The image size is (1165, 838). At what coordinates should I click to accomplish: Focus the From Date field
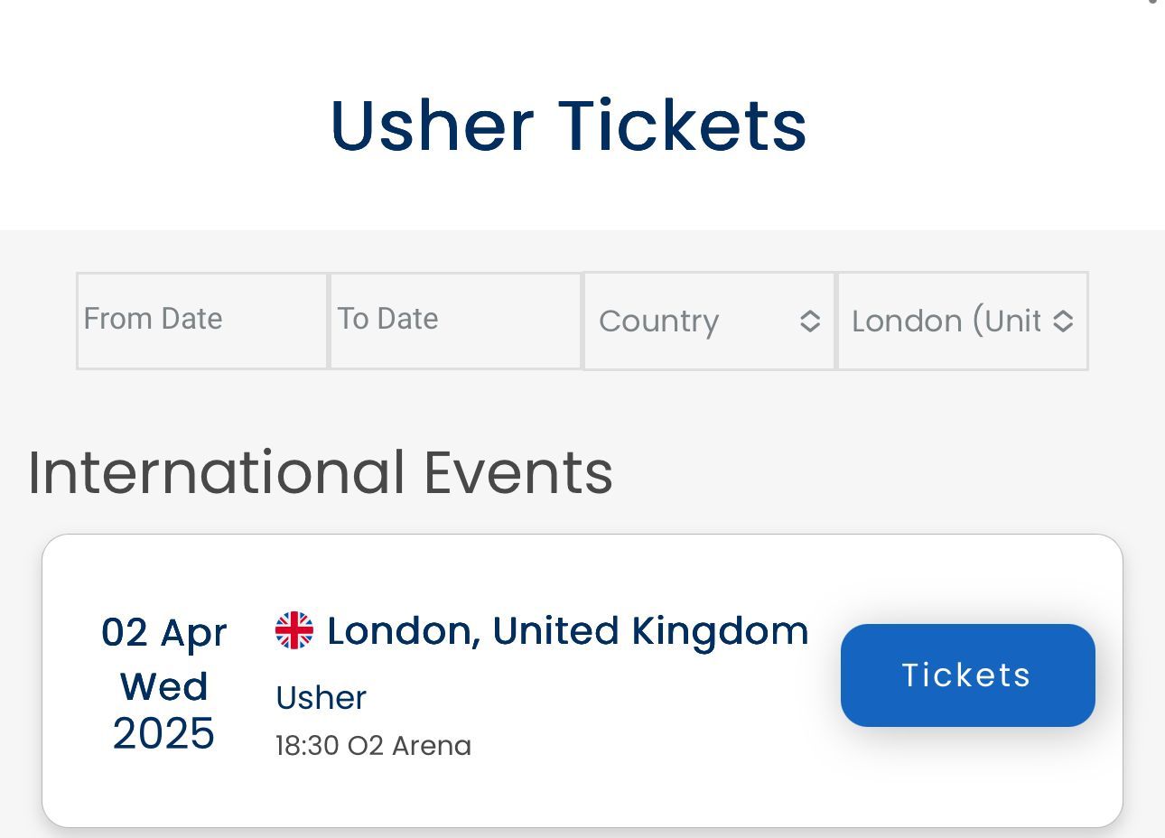click(x=201, y=321)
